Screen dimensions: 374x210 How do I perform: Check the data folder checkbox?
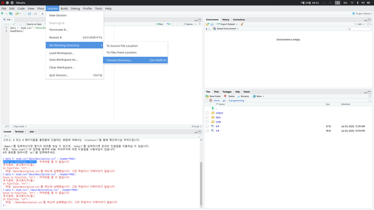pyautogui.click(x=207, y=117)
